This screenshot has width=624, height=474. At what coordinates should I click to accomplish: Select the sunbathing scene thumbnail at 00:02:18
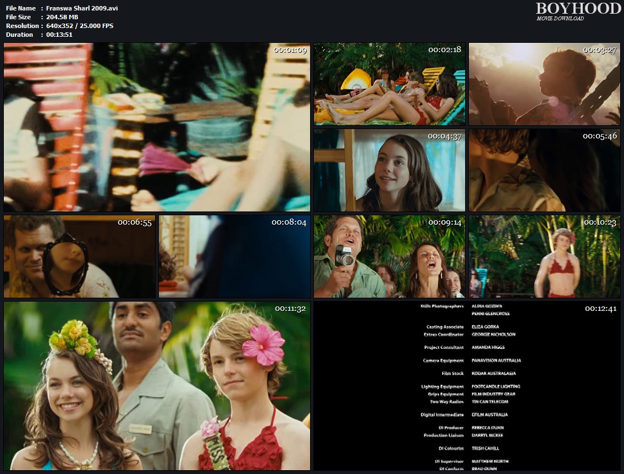click(x=389, y=84)
